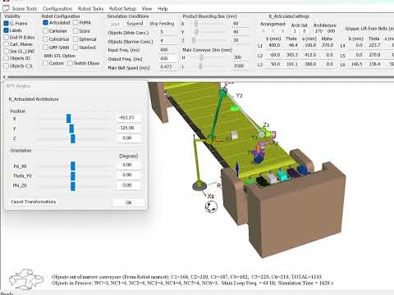
Task: Confirm the dialog with OK
Action: 129,202
